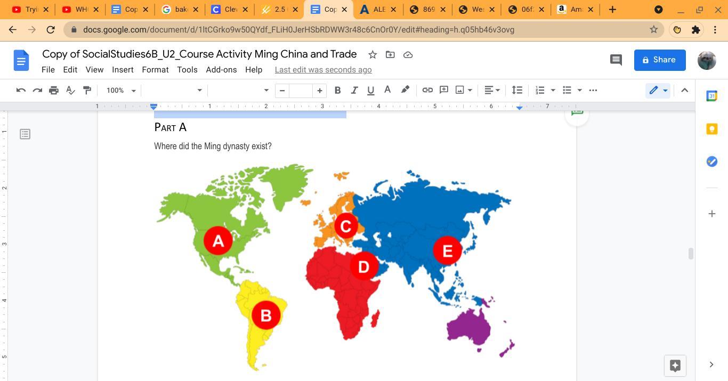
Task: Open Google Tasks side panel
Action: point(711,161)
